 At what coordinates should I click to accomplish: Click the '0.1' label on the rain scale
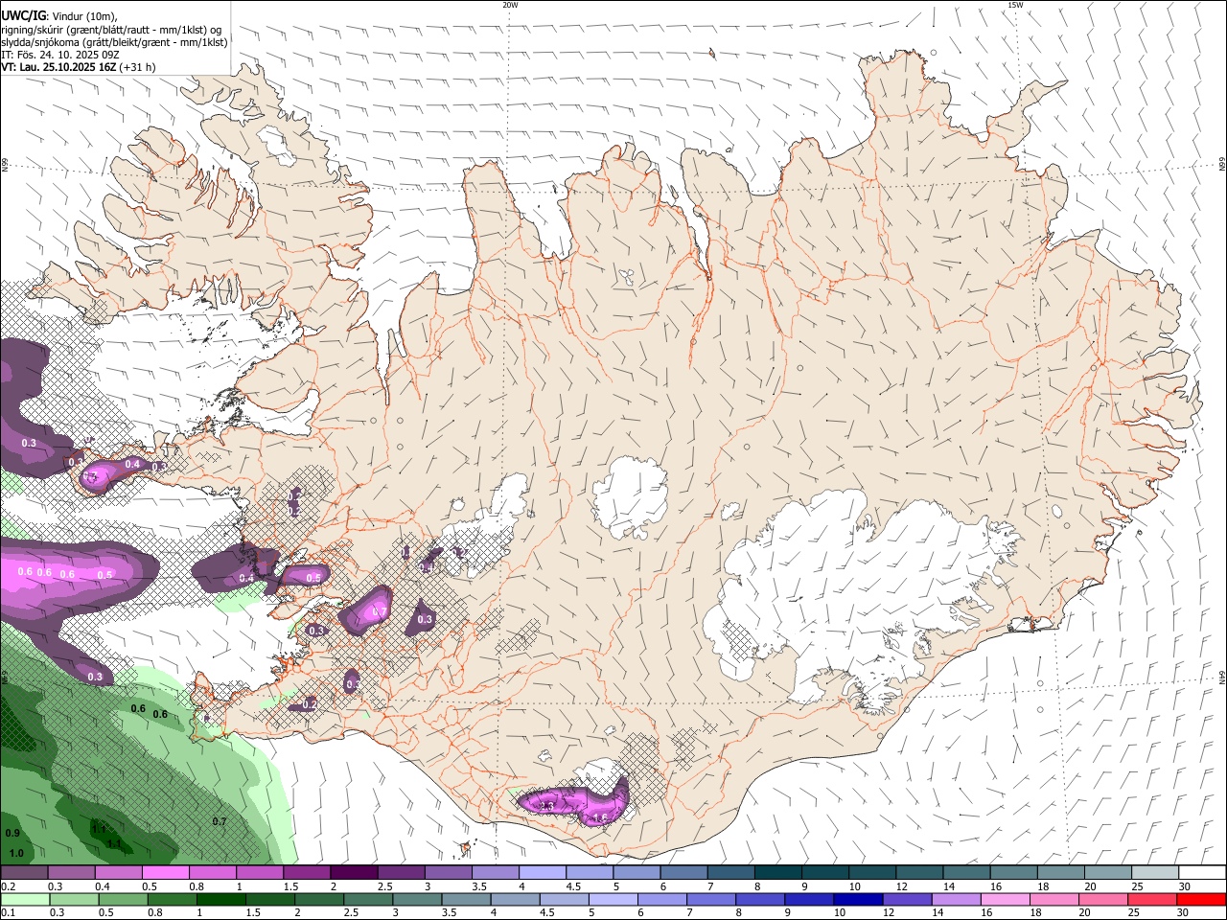point(8,912)
